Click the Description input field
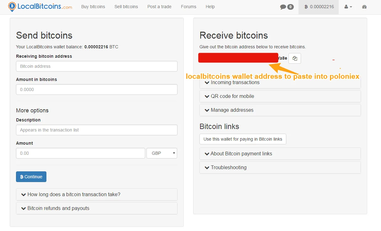This screenshot has height=231, width=381. tap(97, 130)
